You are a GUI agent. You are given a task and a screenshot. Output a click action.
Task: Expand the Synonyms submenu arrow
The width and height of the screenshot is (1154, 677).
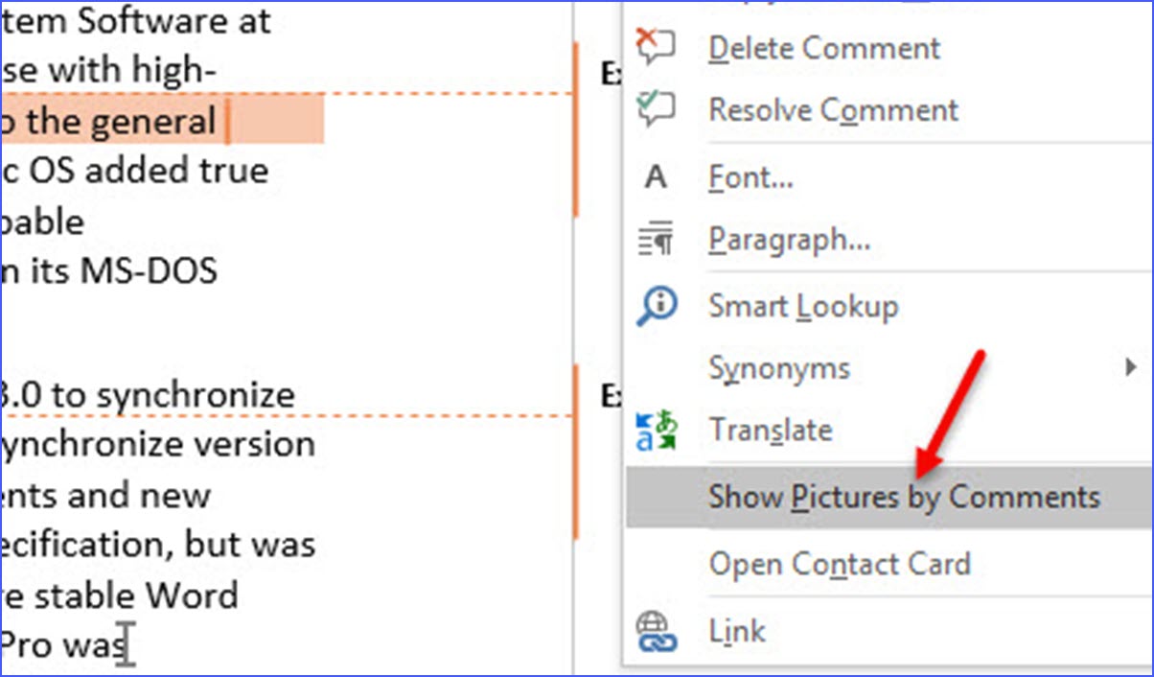(x=1131, y=367)
